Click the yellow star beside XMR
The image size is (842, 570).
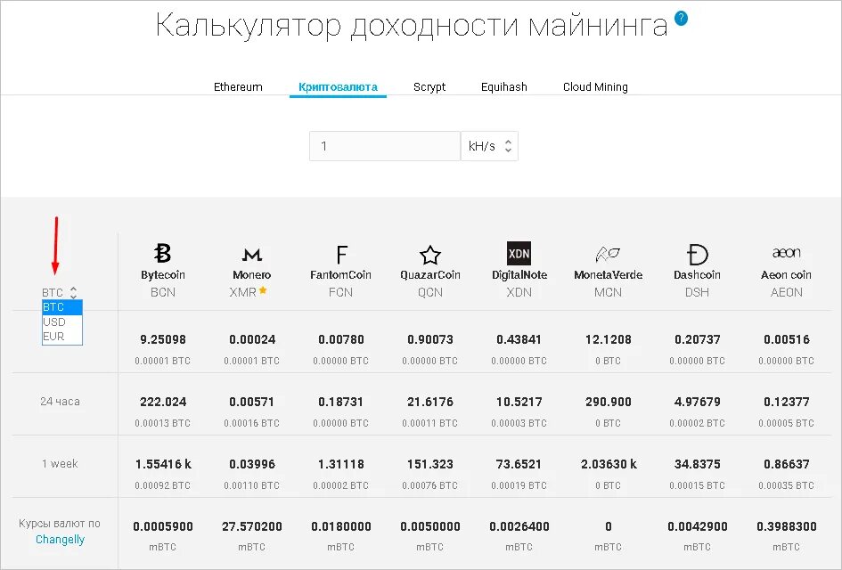coord(263,290)
